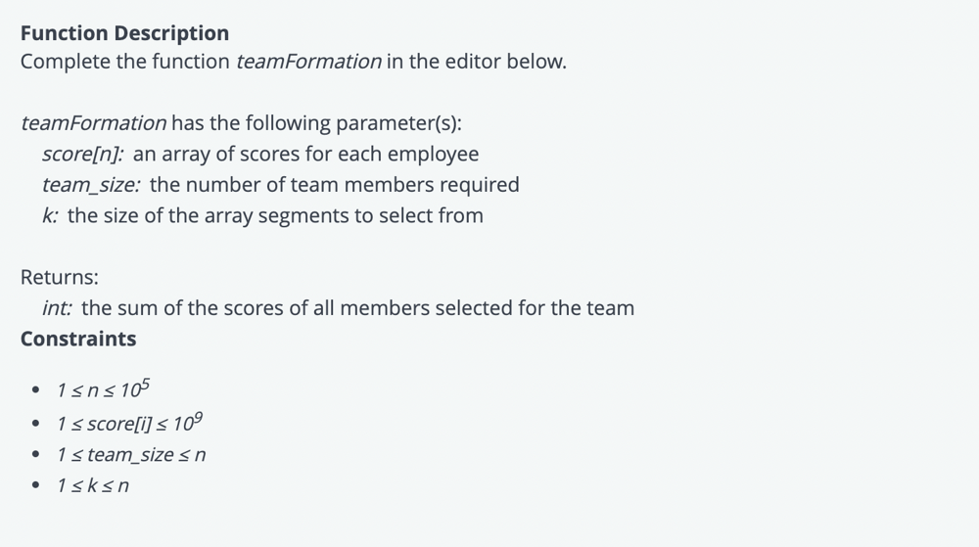The height and width of the screenshot is (547, 979).
Task: Click 'the size of the array segments' description
Action: pos(275,216)
